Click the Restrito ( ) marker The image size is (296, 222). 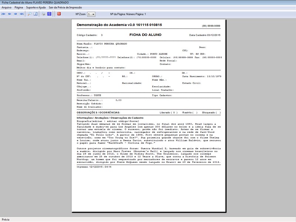tap(190, 113)
